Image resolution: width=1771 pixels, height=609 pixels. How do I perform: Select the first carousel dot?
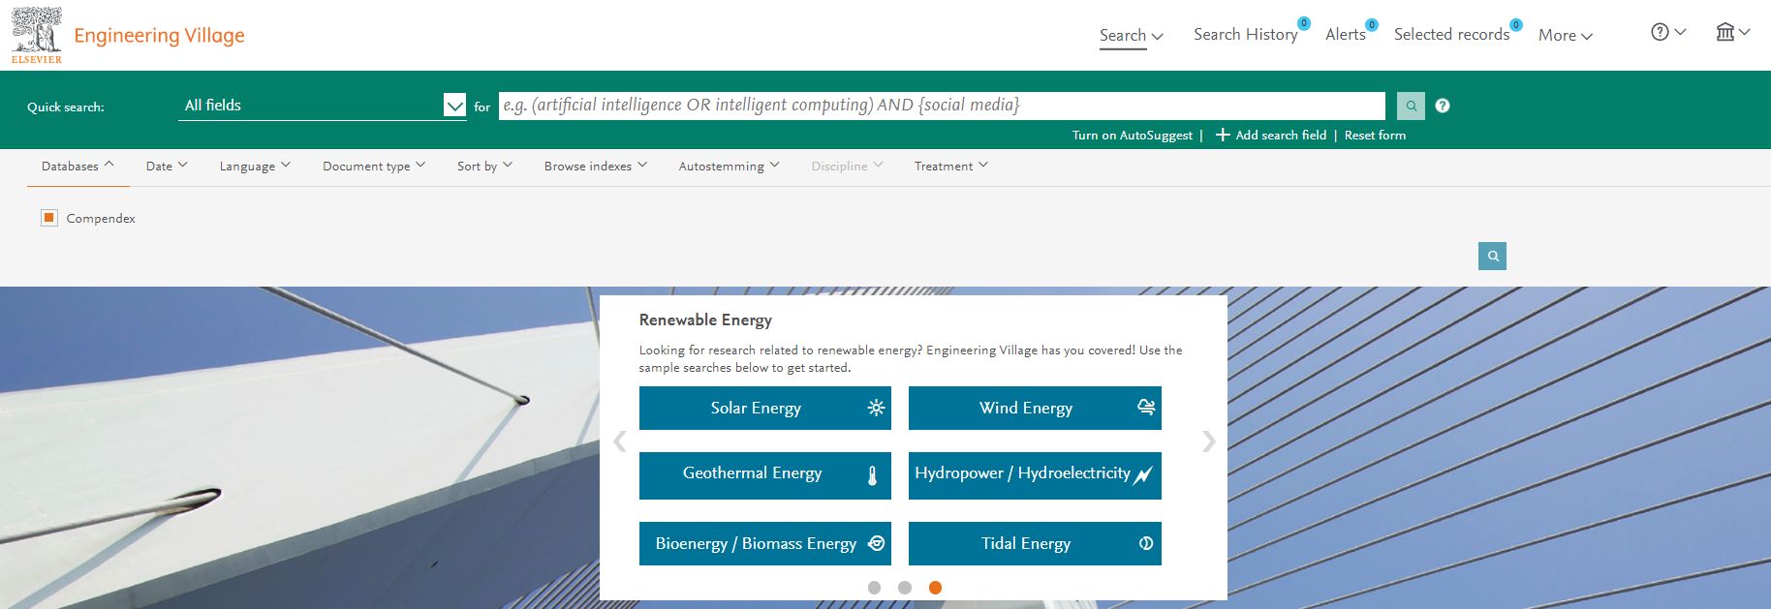pos(874,588)
